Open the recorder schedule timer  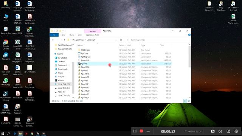[x=220, y=131]
